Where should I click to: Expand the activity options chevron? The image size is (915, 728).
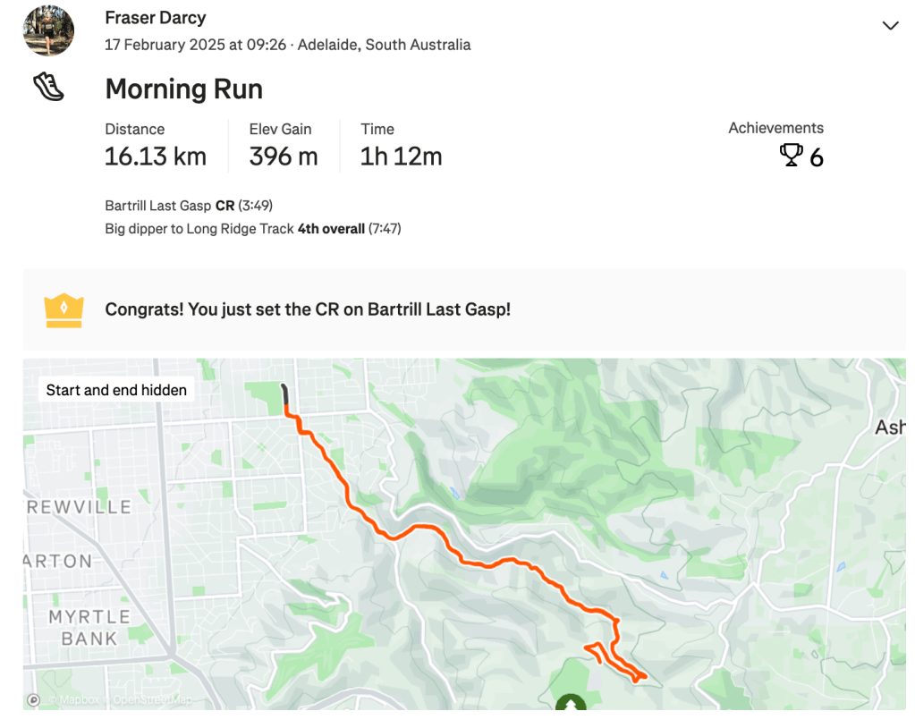[x=890, y=26]
